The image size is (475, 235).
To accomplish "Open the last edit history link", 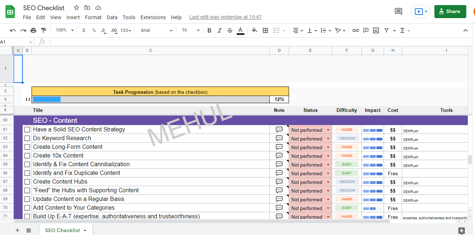I will (x=225, y=17).
